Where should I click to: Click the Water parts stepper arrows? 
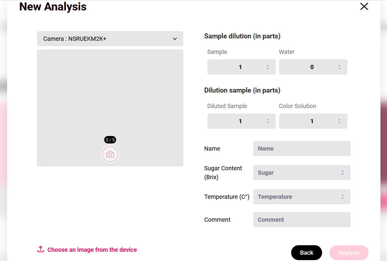click(x=339, y=67)
